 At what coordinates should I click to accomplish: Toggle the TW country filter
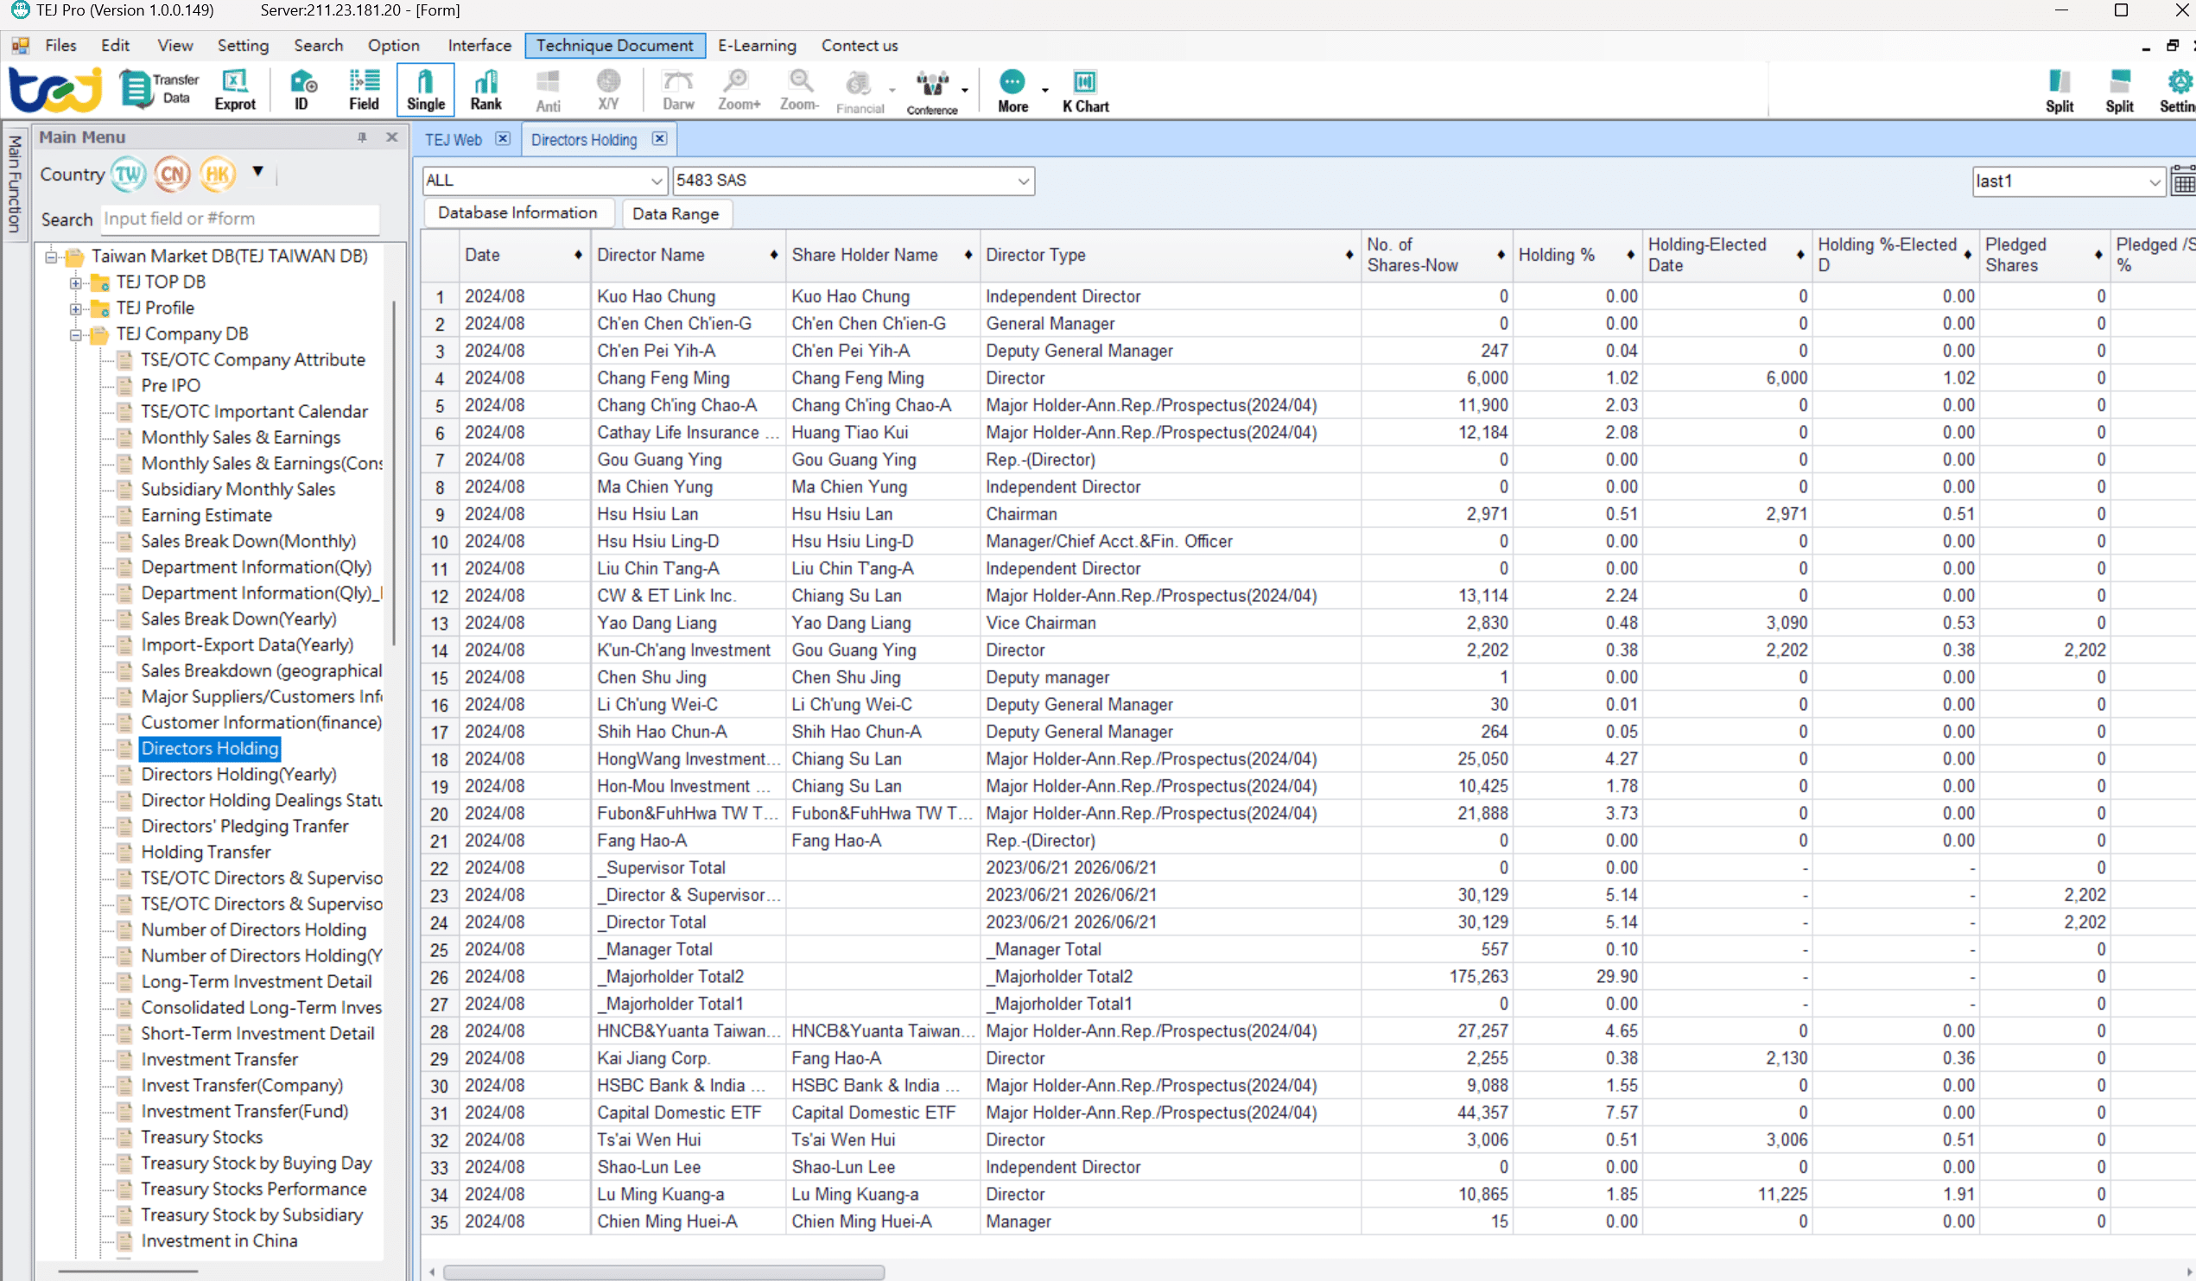tap(128, 174)
